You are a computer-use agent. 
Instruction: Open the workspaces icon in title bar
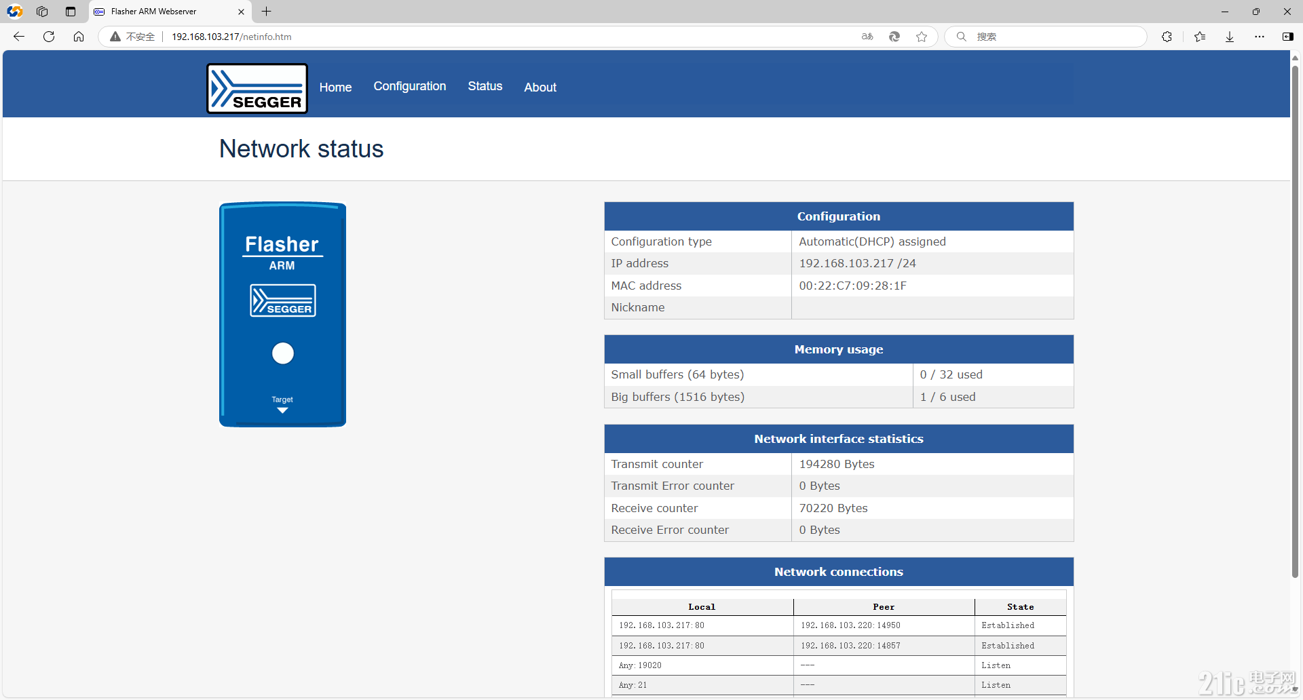(42, 12)
